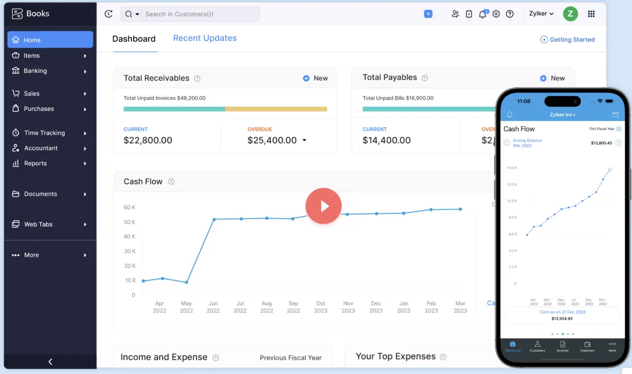
Task: Click the Jun 2022 data point on Cash Flow chart
Action: tap(213, 219)
